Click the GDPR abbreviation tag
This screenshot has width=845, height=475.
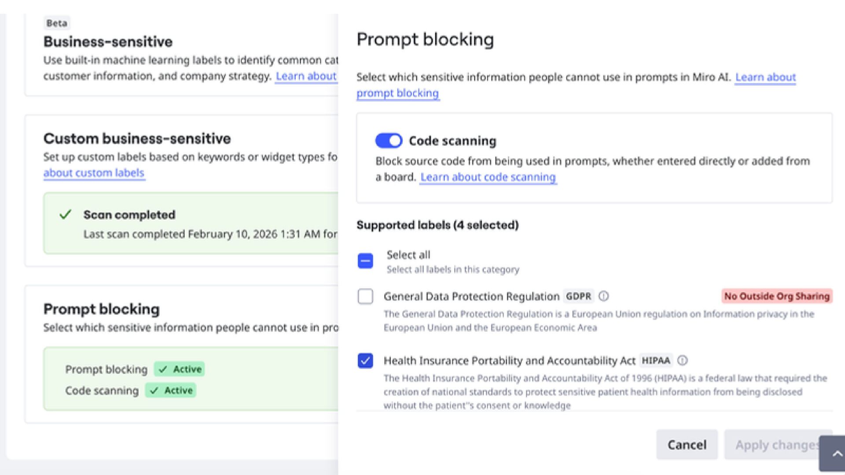pyautogui.click(x=578, y=296)
